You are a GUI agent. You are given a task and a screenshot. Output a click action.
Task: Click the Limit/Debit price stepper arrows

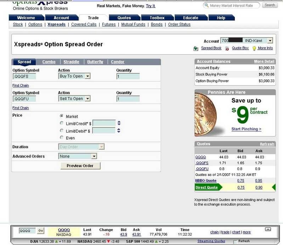(119, 130)
